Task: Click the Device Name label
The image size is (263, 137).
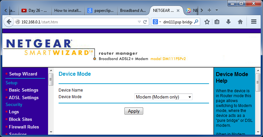Action: (71, 90)
